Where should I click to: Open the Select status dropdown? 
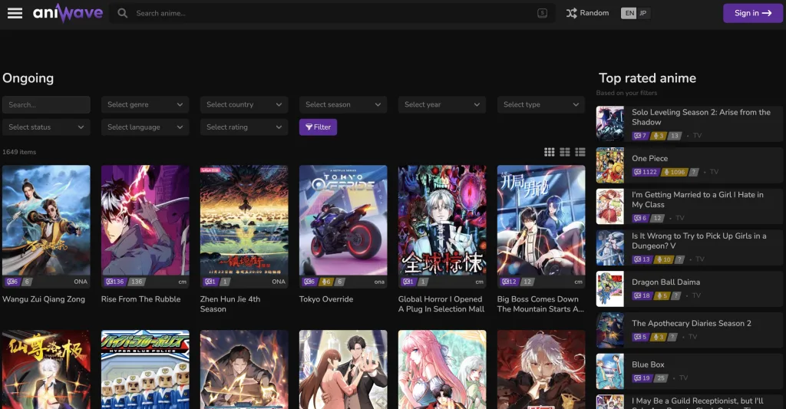(46, 127)
